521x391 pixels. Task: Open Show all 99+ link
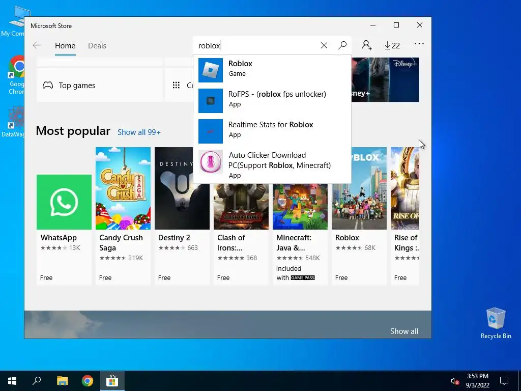tap(139, 132)
